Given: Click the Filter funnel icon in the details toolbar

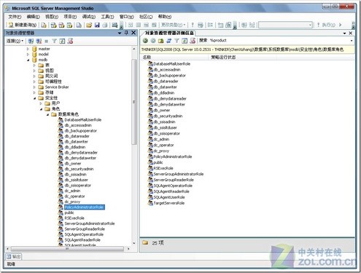Looking at the screenshot, I should (x=176, y=41).
